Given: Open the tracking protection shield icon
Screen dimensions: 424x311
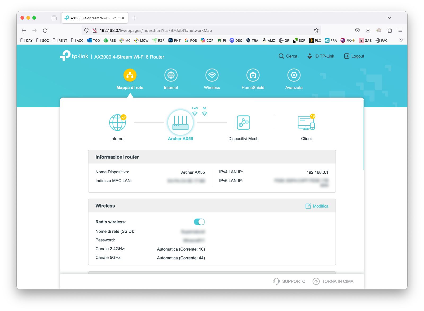Looking at the screenshot, I should pos(86,30).
